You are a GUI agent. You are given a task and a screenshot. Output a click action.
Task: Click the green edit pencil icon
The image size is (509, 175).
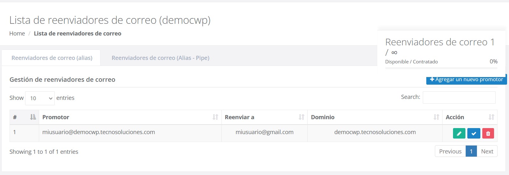coord(459,133)
